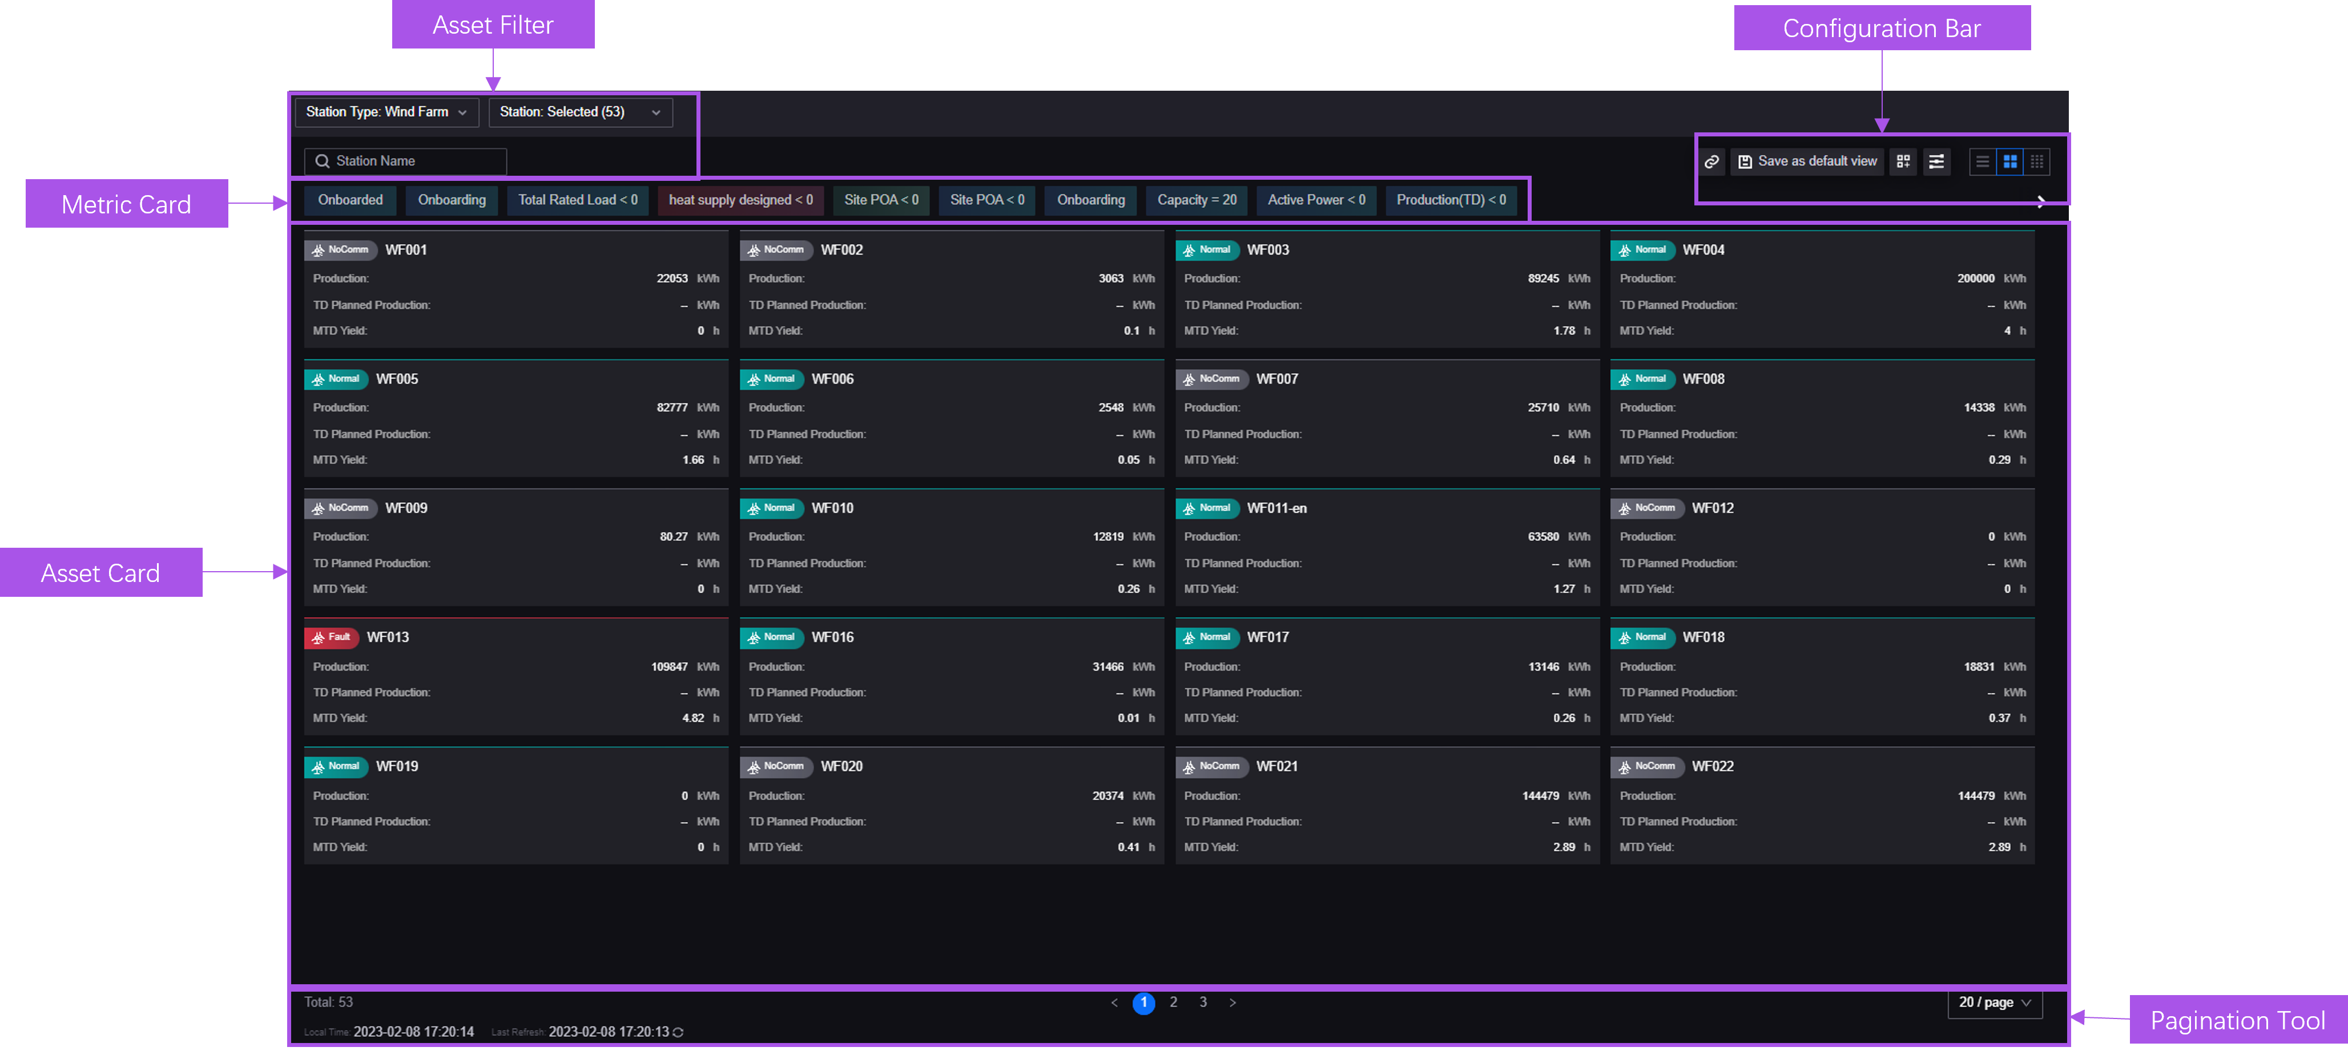Viewport: 2348px width, 1051px height.
Task: Click the red heat supply designed metric
Action: 740,200
